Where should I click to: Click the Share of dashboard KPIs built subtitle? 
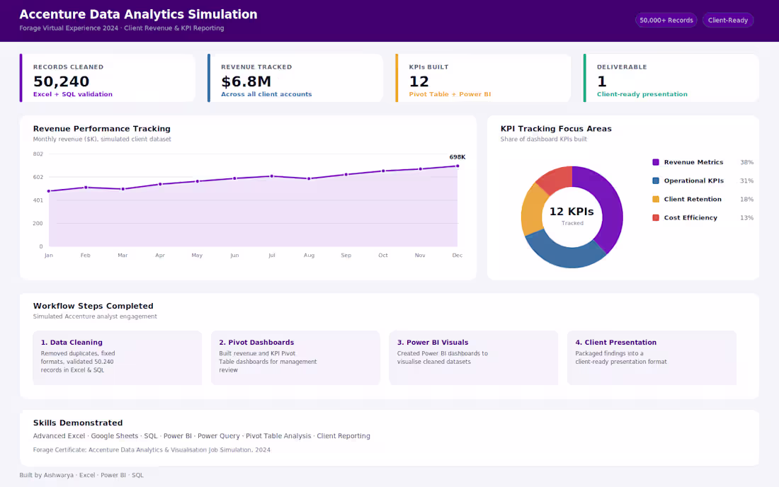543,139
